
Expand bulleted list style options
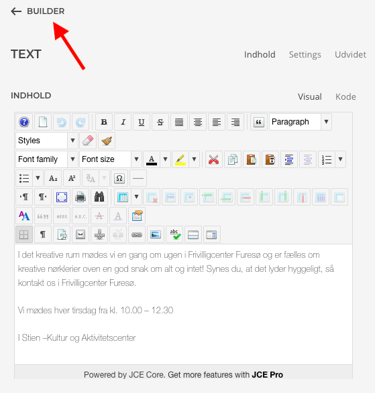click(38, 178)
